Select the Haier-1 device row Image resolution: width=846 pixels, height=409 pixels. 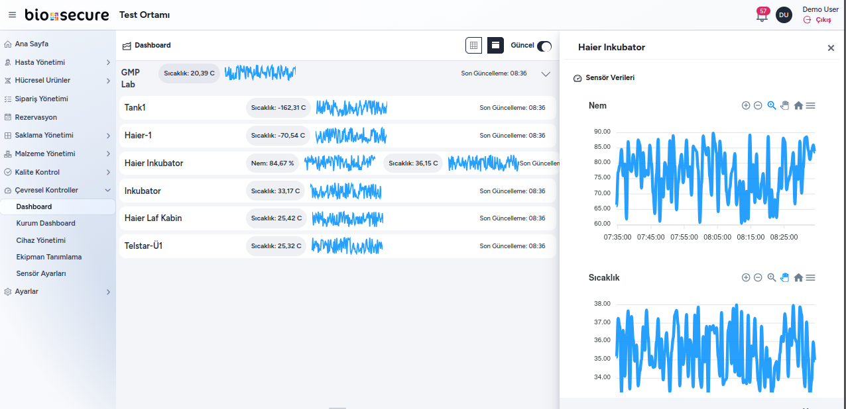point(337,135)
